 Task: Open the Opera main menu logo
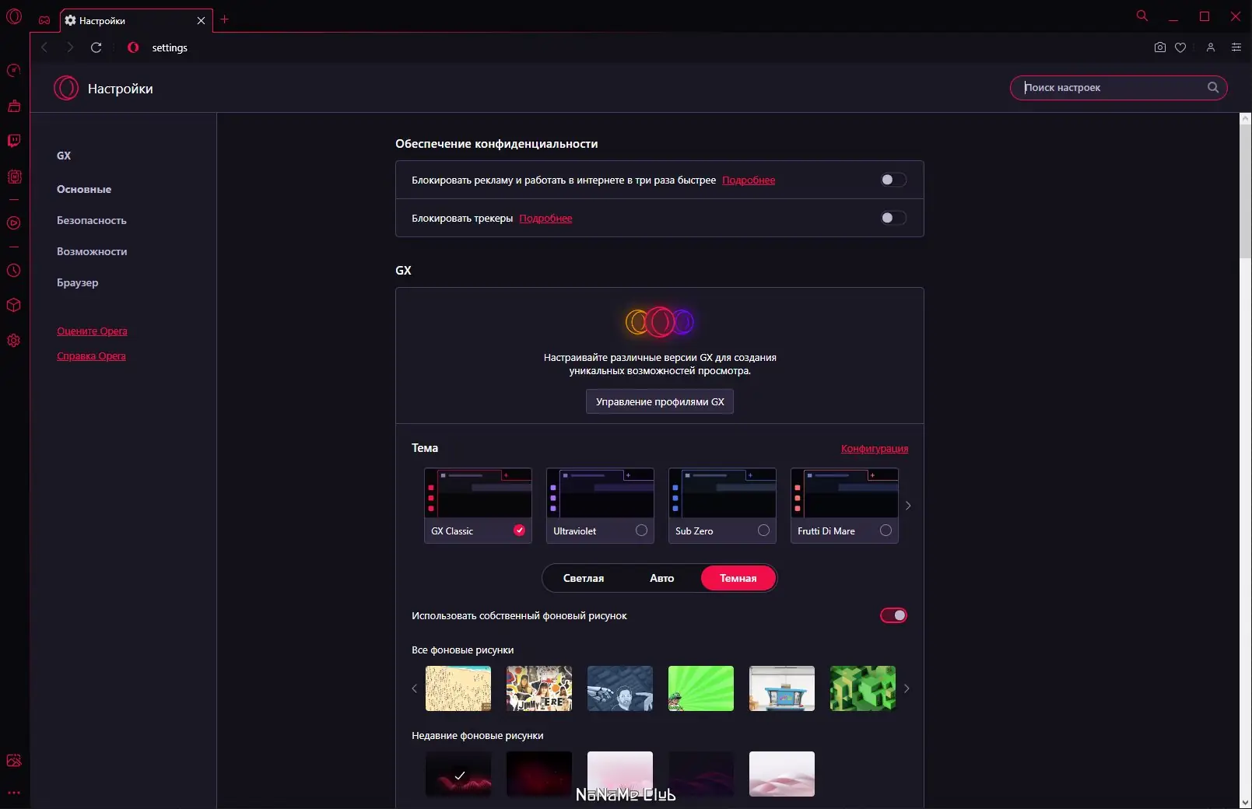tap(14, 16)
